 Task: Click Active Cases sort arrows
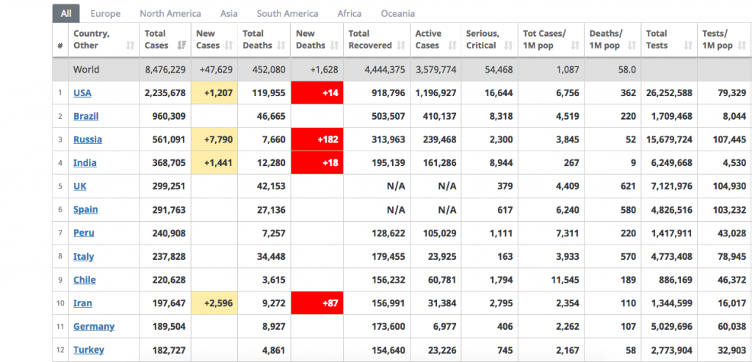[x=452, y=46]
